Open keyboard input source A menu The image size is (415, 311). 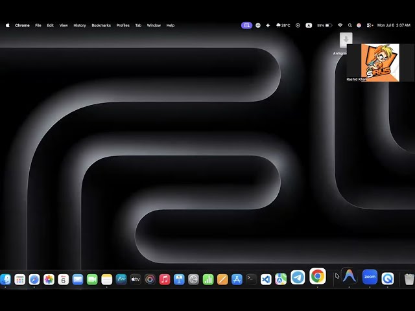click(309, 25)
